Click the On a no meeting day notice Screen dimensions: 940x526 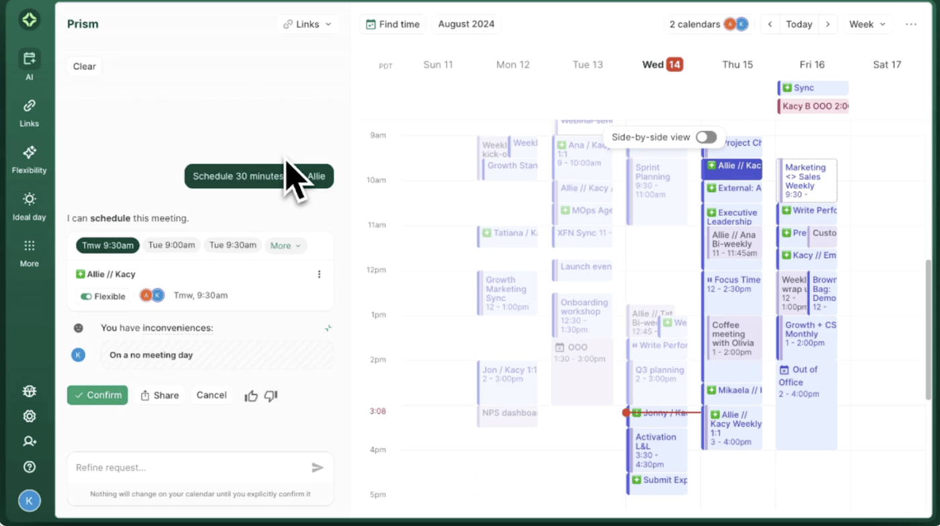pos(217,355)
